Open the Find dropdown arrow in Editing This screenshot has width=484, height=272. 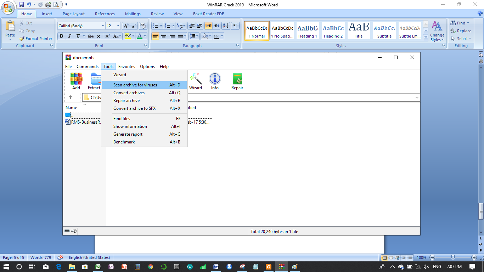[468, 23]
